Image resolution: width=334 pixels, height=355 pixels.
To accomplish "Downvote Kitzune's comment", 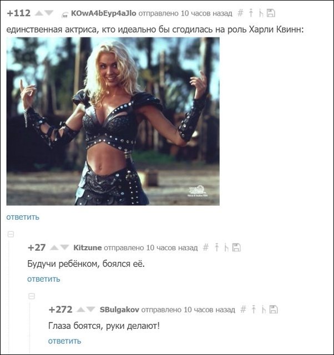I will (64, 247).
